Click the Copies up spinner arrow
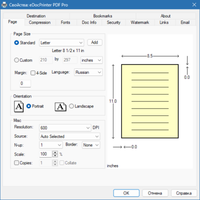The width and height of the screenshot is (200, 200). [x=55, y=161]
